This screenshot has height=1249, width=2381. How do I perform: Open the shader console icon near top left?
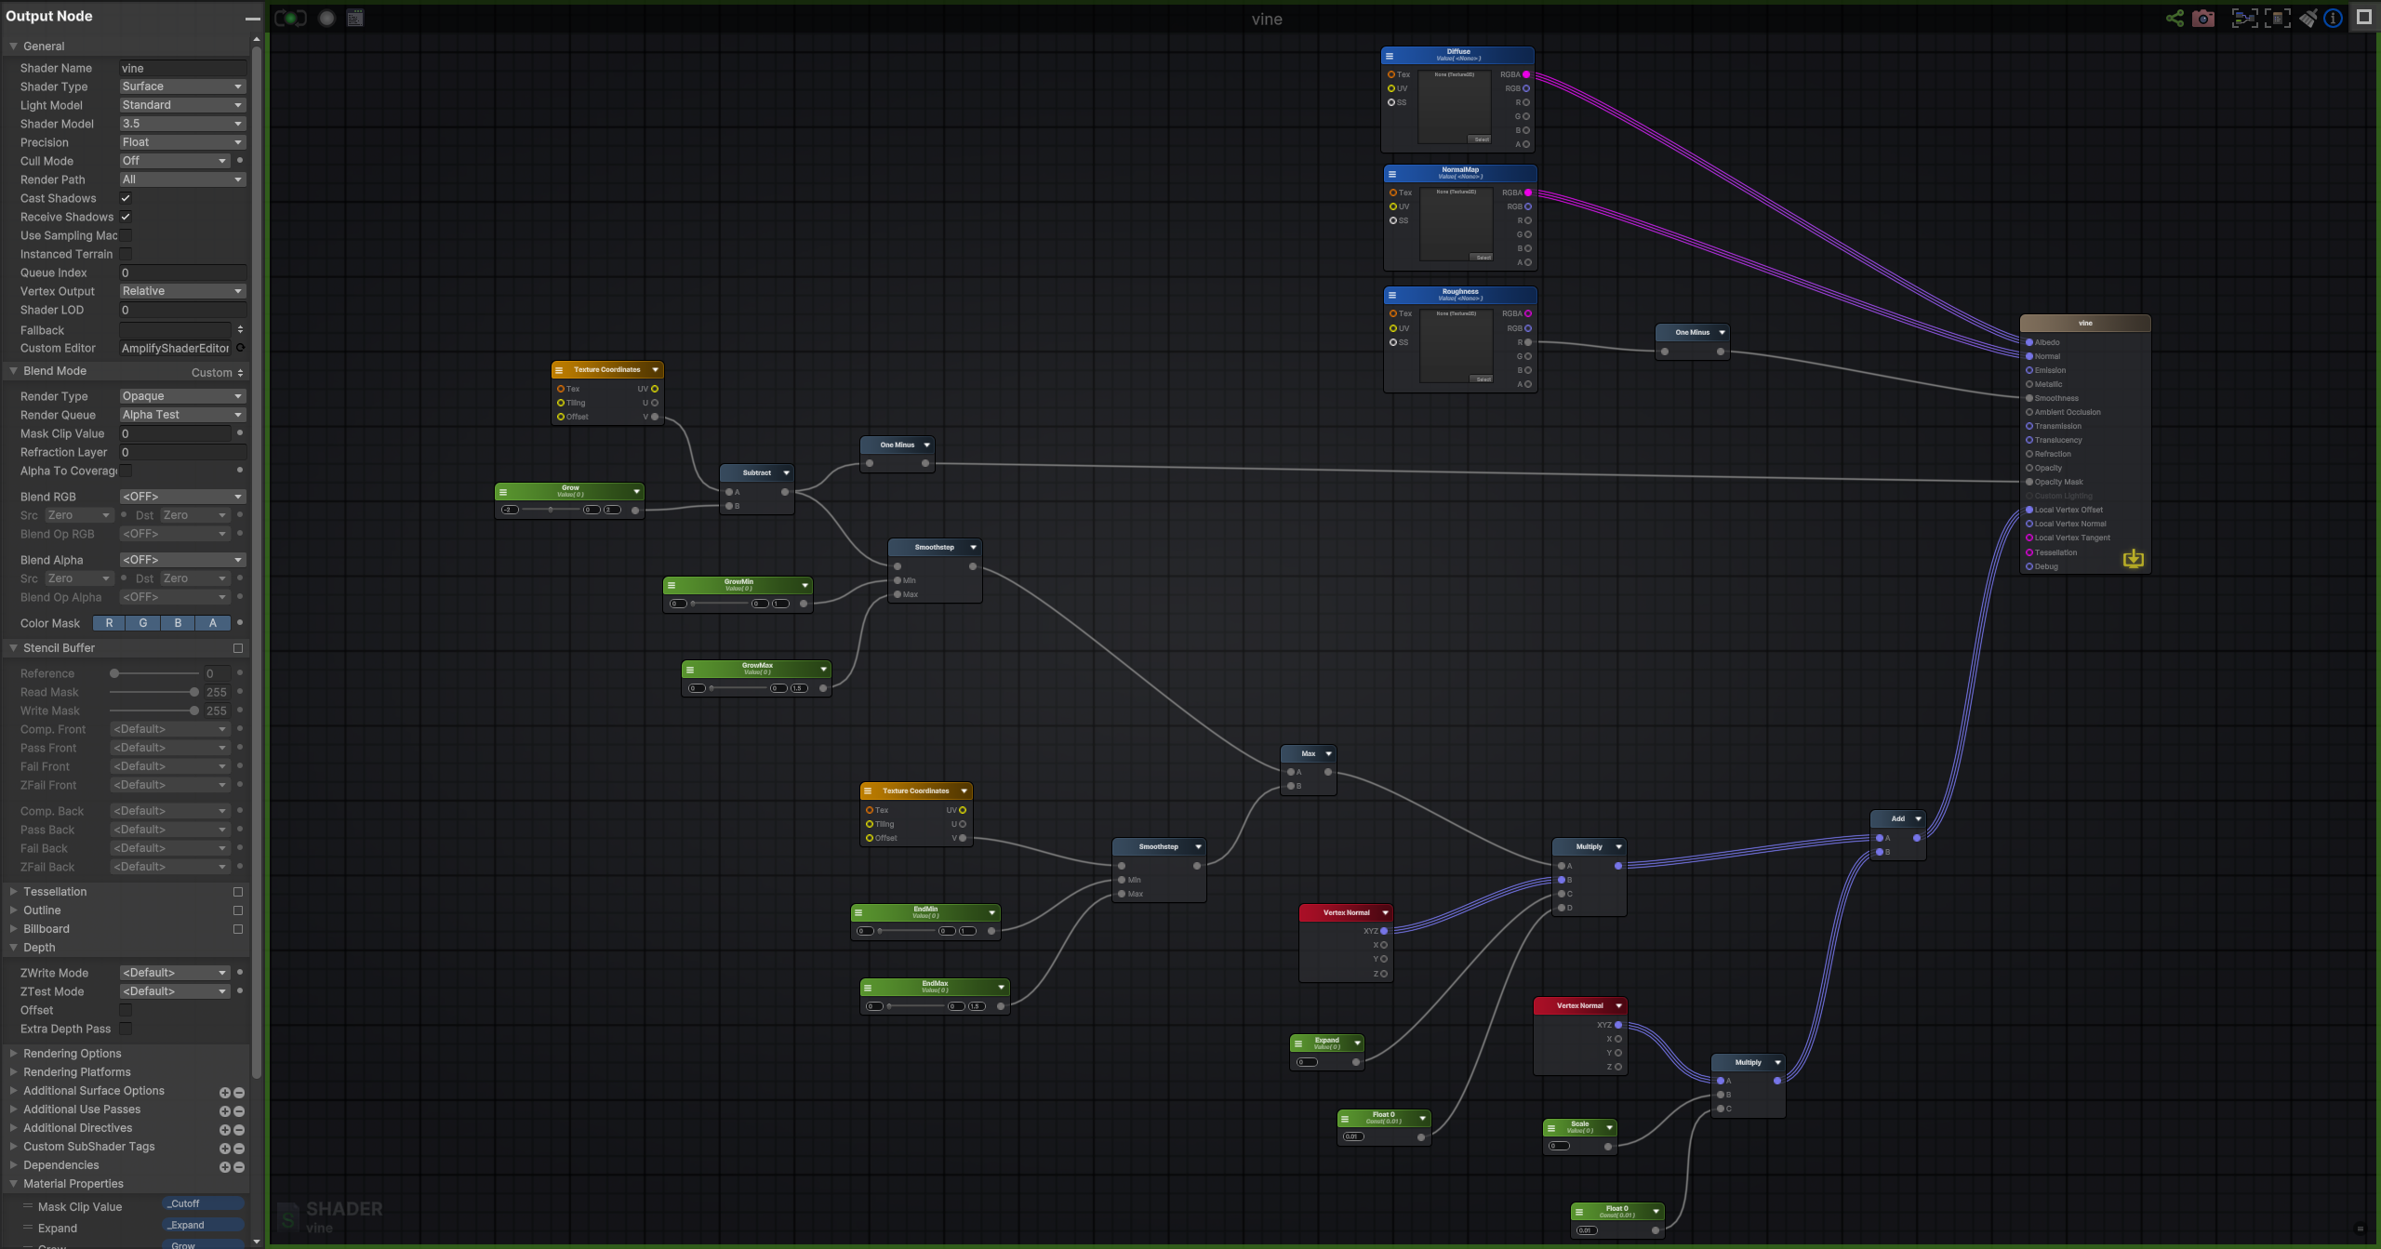click(x=354, y=17)
